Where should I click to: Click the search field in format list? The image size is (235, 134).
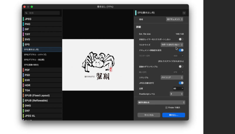tap(42, 13)
